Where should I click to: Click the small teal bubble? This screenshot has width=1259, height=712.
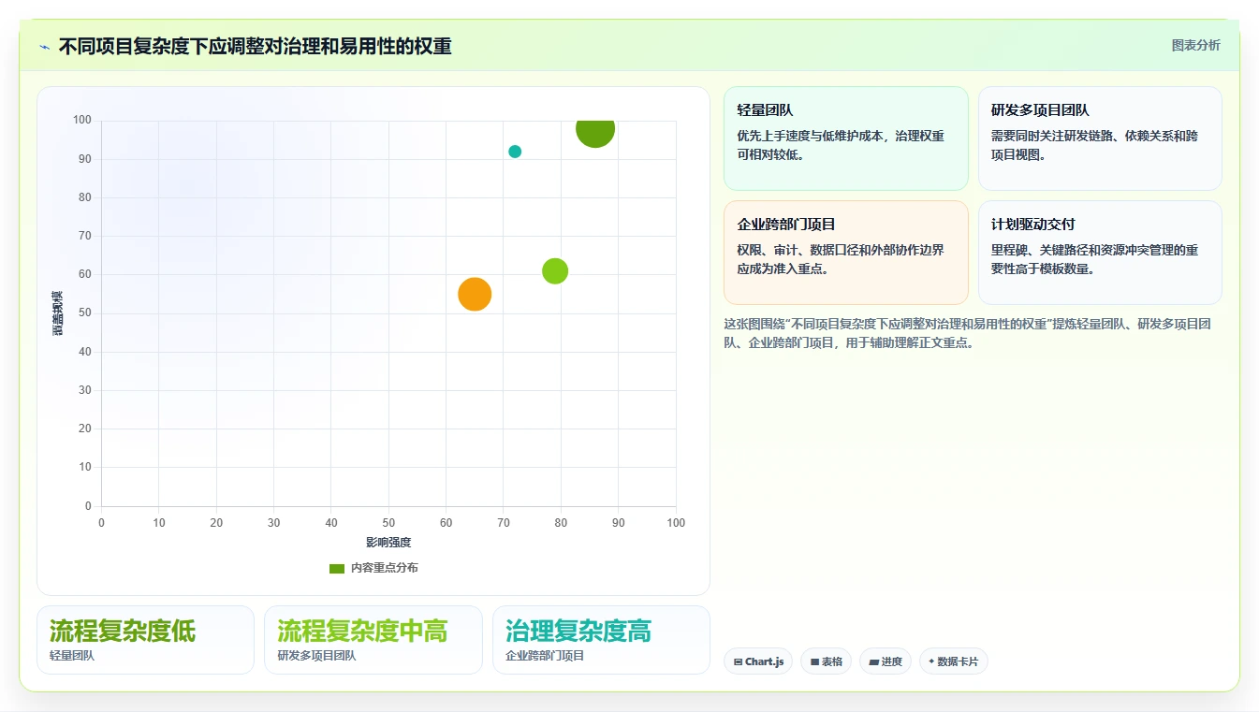(515, 152)
